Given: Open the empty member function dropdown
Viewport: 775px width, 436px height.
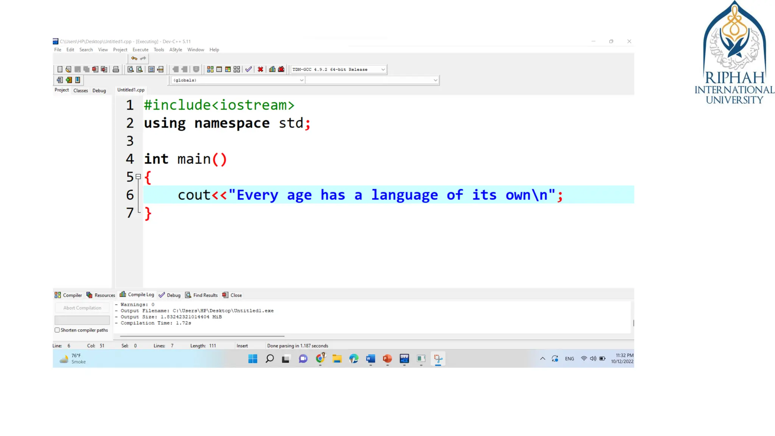Looking at the screenshot, I should point(435,80).
